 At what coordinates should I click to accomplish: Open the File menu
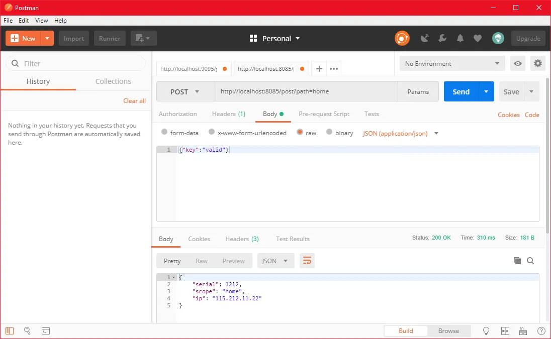pyautogui.click(x=8, y=21)
